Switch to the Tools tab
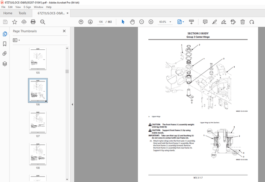The width and height of the screenshot is (265, 182). pyautogui.click(x=22, y=13)
